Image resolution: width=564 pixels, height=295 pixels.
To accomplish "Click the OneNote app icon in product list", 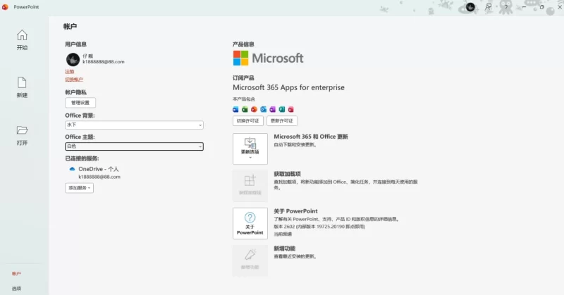I will point(273,109).
